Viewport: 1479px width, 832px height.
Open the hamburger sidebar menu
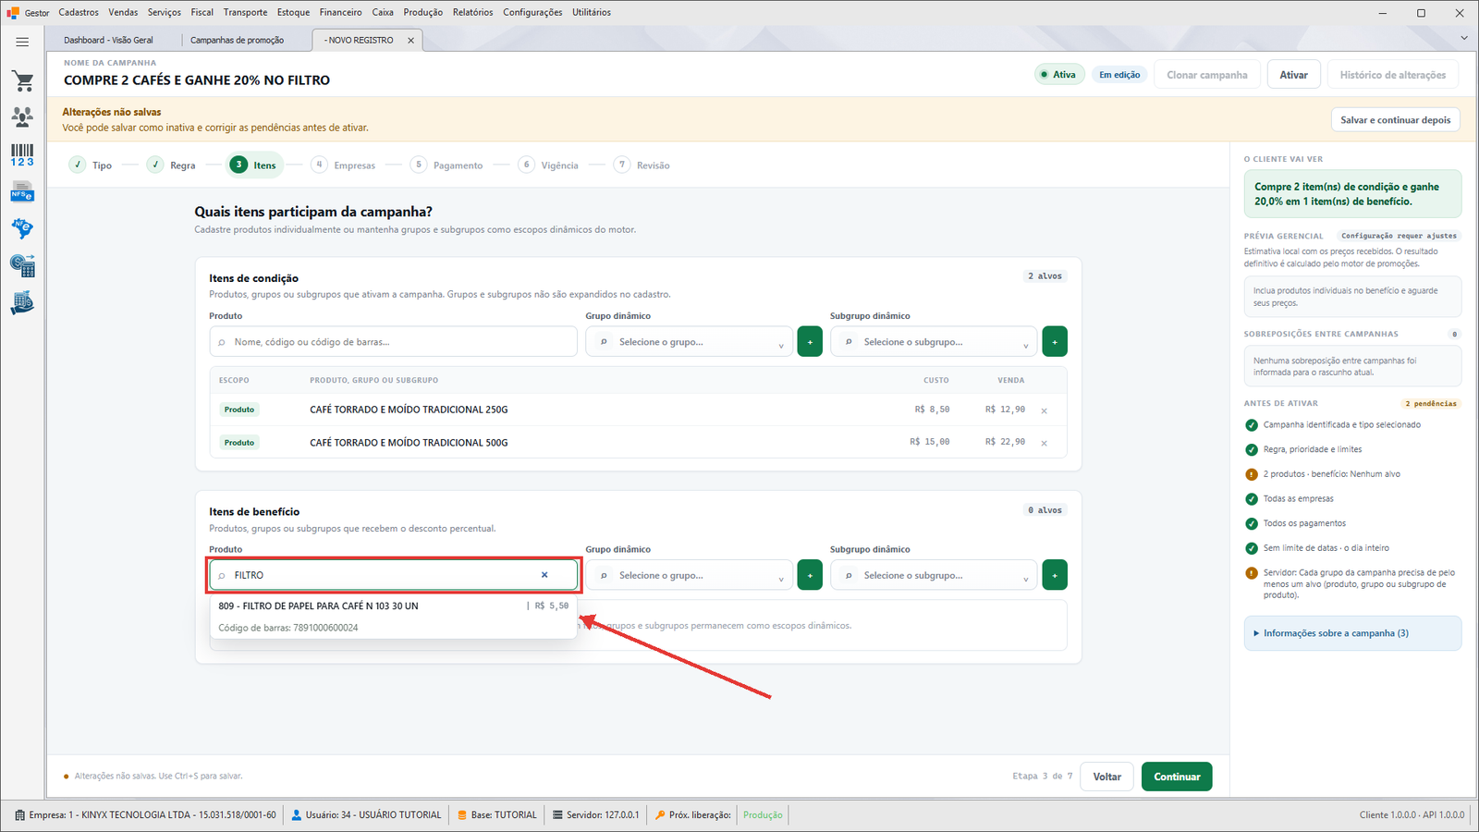tap(22, 42)
